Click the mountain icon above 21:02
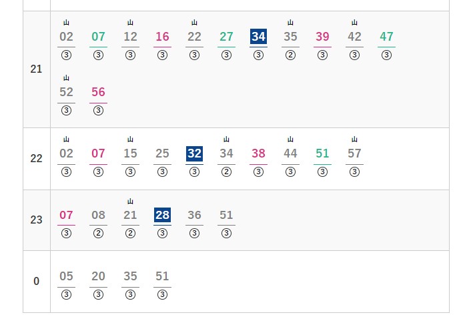This screenshot has height=321, width=467. click(66, 23)
